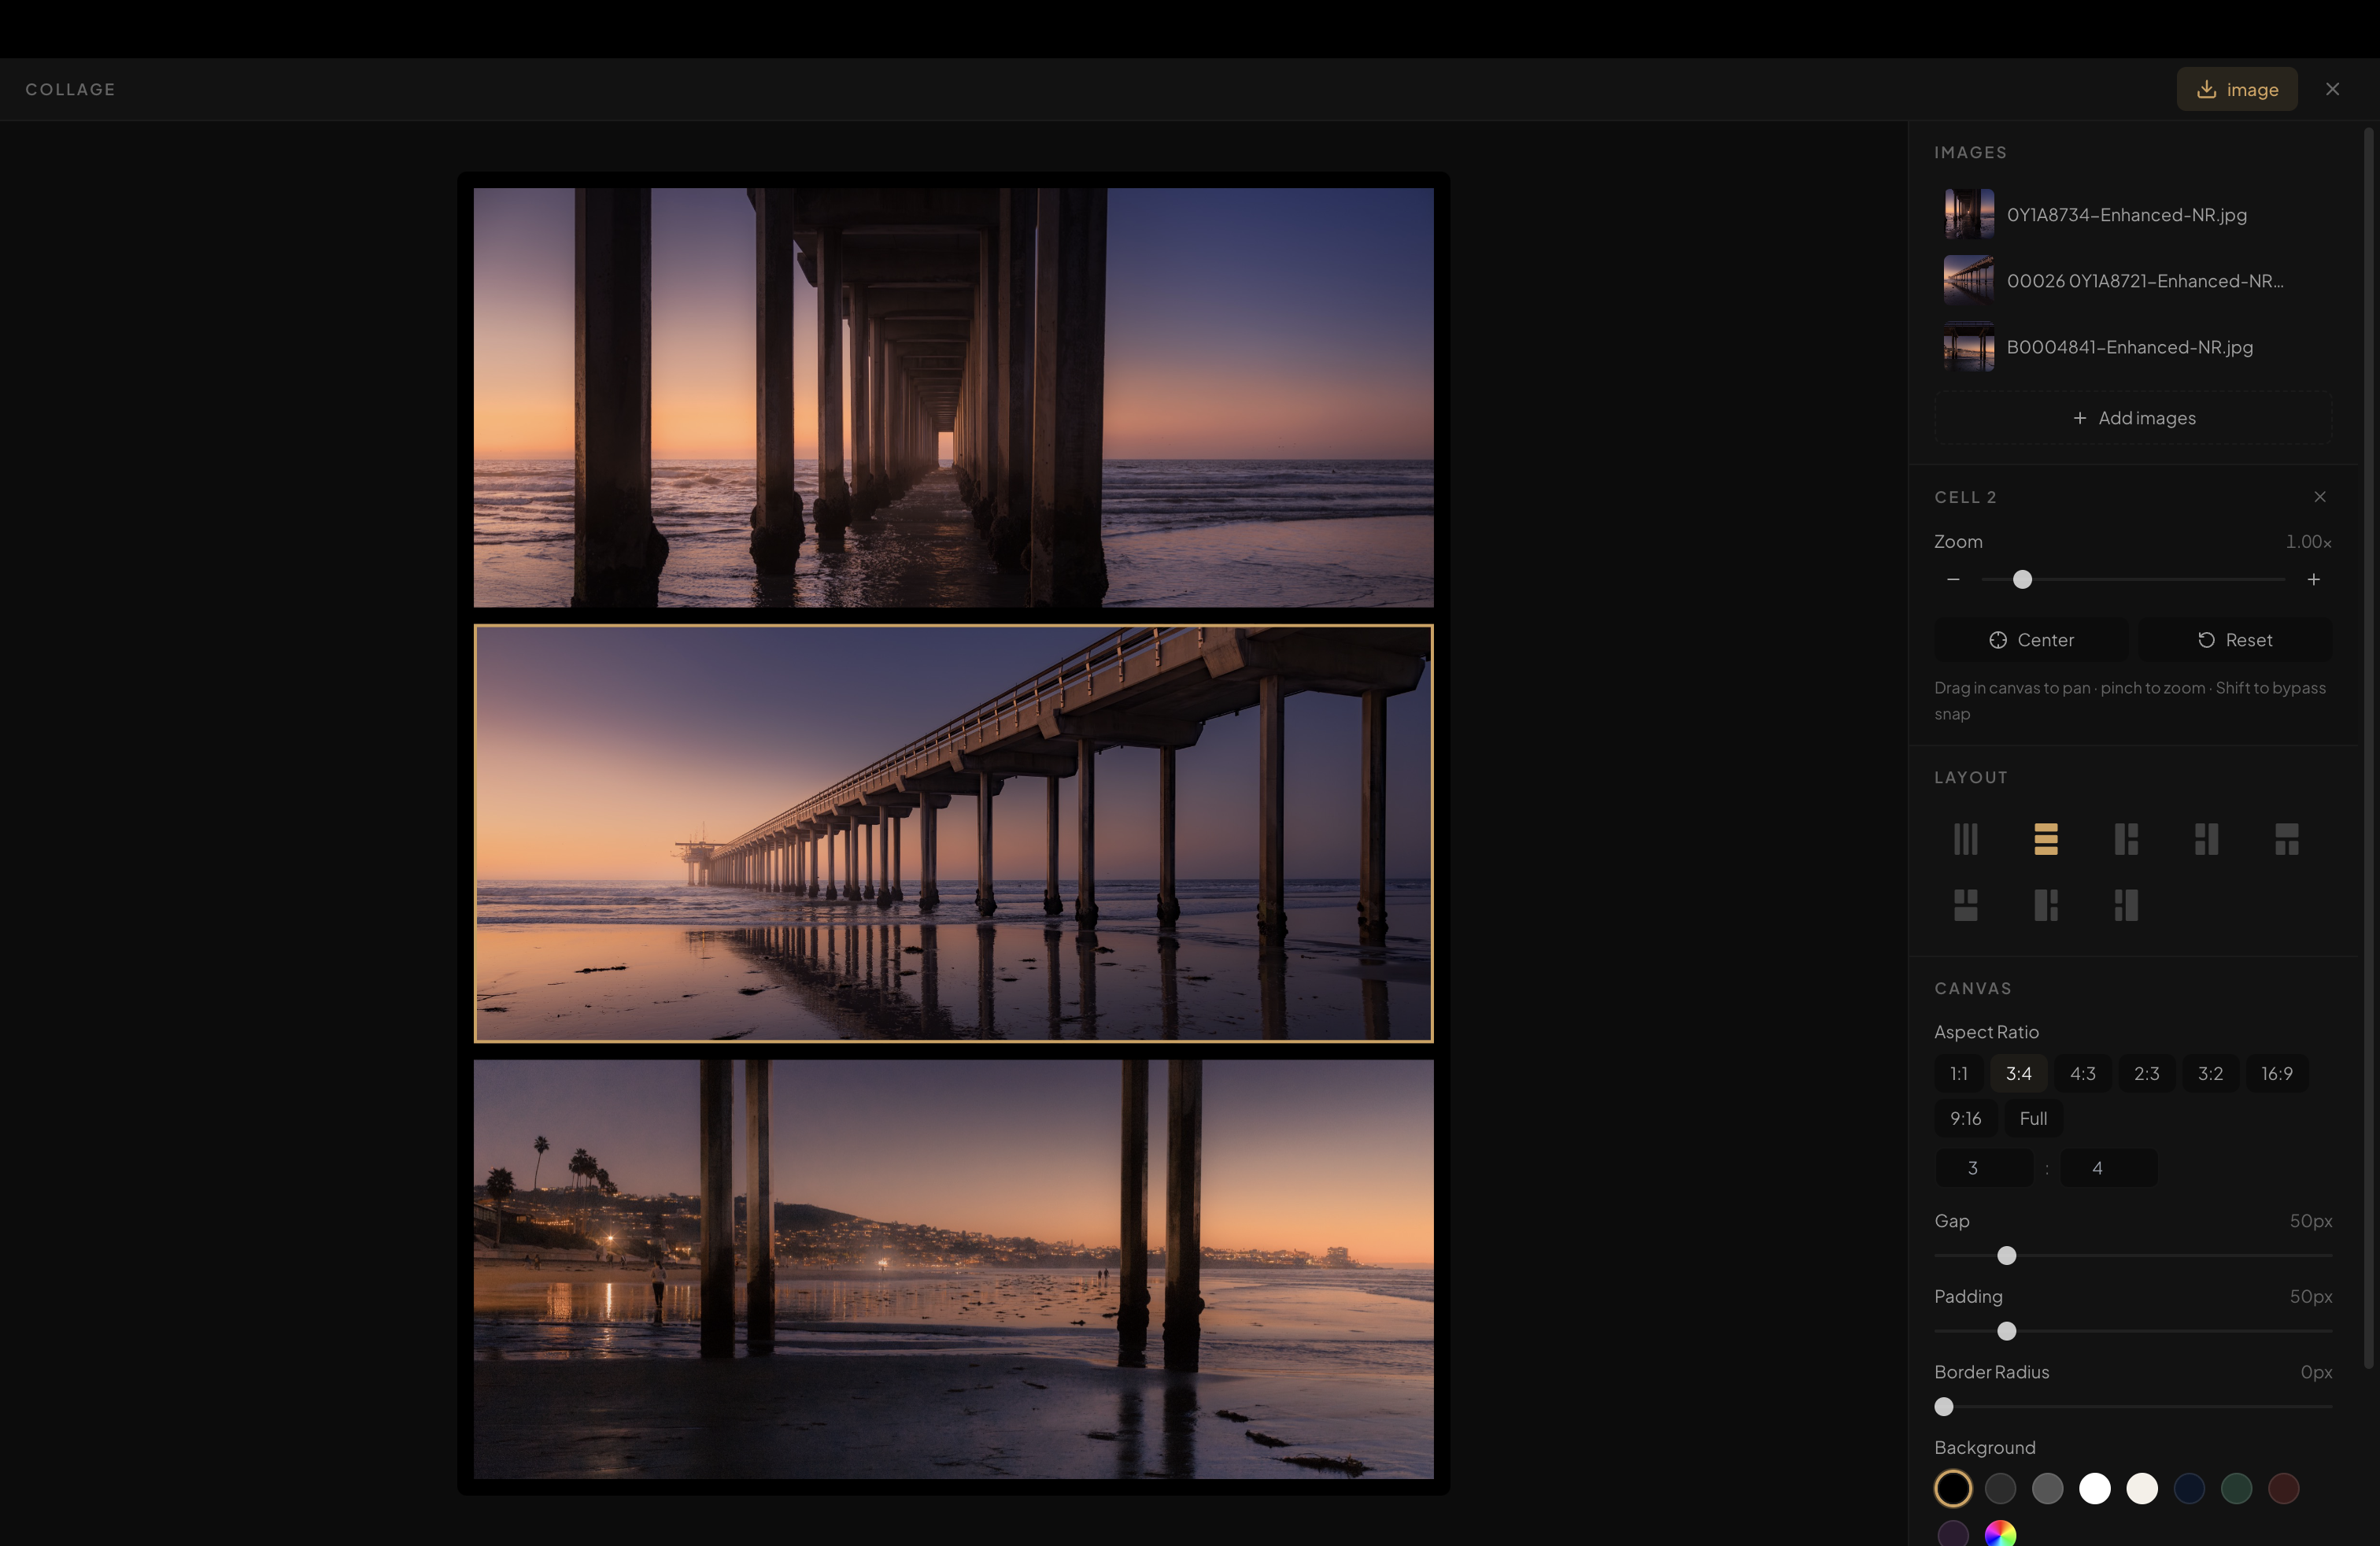2380x1546 pixels.
Task: Choose equal-width layout: two left cells, tall right
Action: pyautogui.click(x=2206, y=839)
